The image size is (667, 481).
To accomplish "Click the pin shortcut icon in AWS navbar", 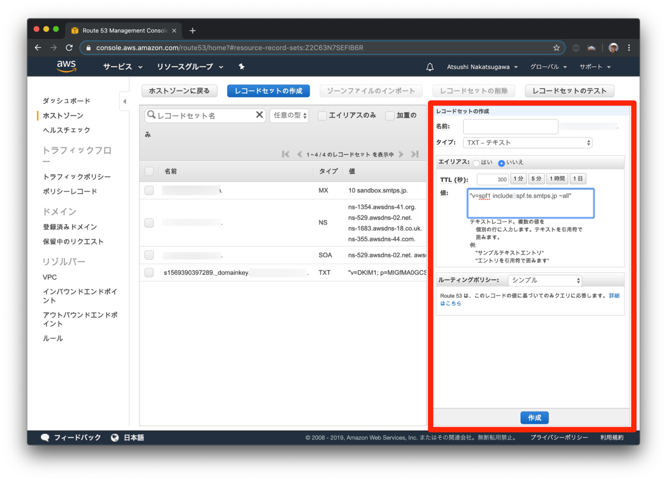I will point(241,67).
